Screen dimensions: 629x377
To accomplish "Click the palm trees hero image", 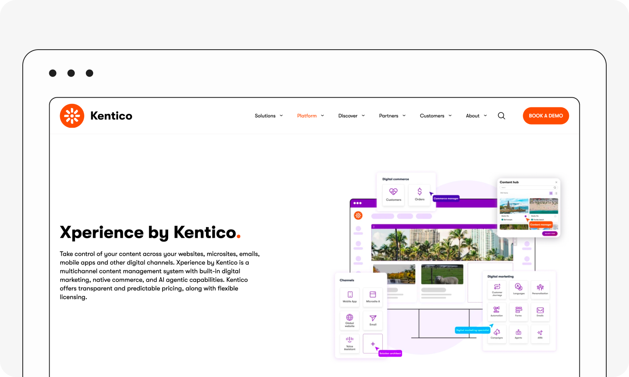I will pos(442,245).
